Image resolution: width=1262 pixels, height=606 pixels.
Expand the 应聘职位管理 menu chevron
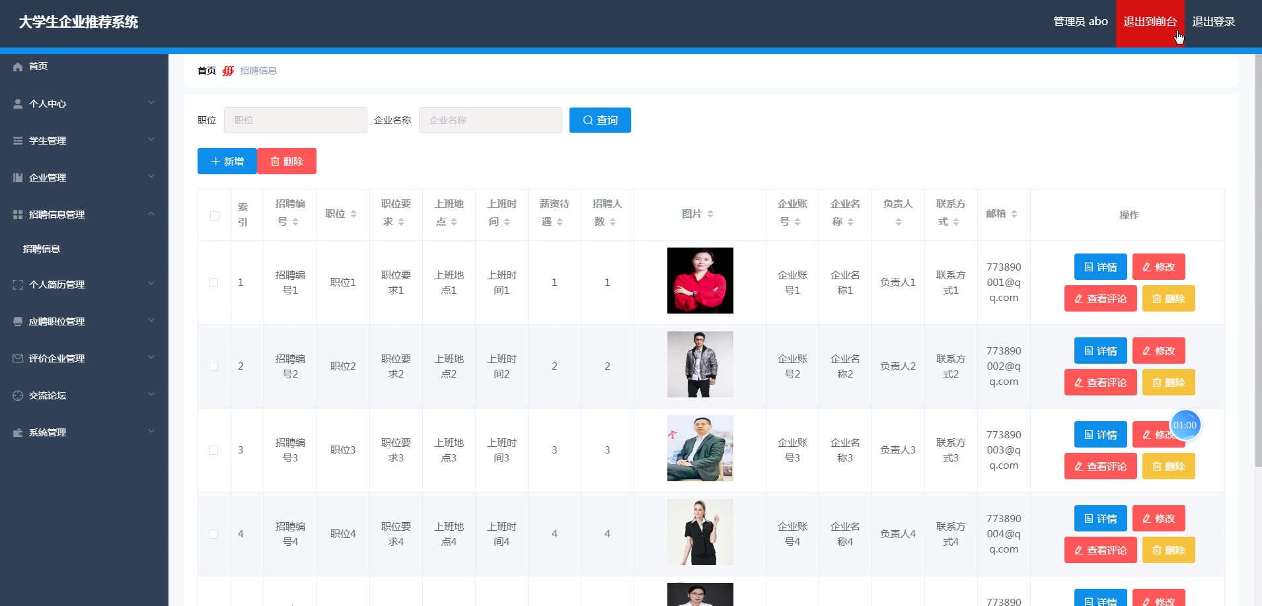[151, 320]
